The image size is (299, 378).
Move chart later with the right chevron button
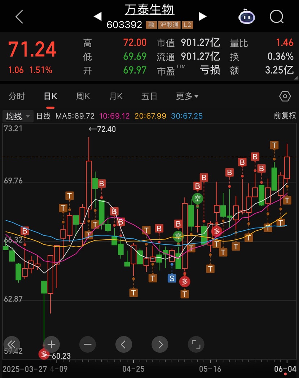click(160, 344)
